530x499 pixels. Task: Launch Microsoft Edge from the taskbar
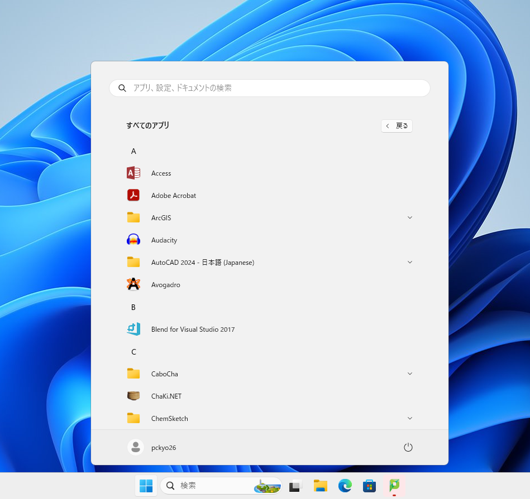coord(345,486)
